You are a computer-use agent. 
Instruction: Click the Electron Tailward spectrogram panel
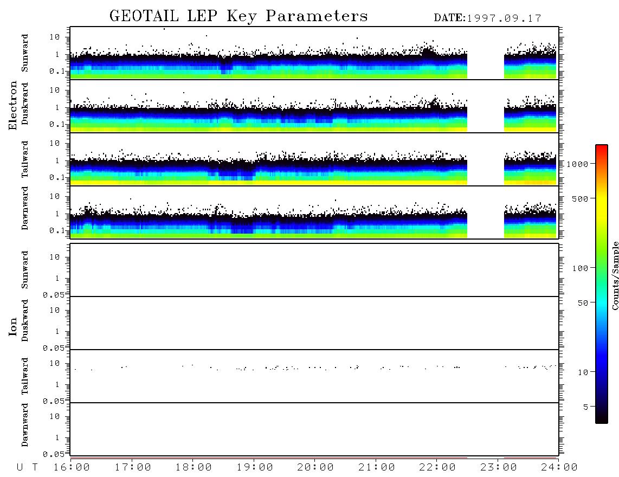(314, 159)
